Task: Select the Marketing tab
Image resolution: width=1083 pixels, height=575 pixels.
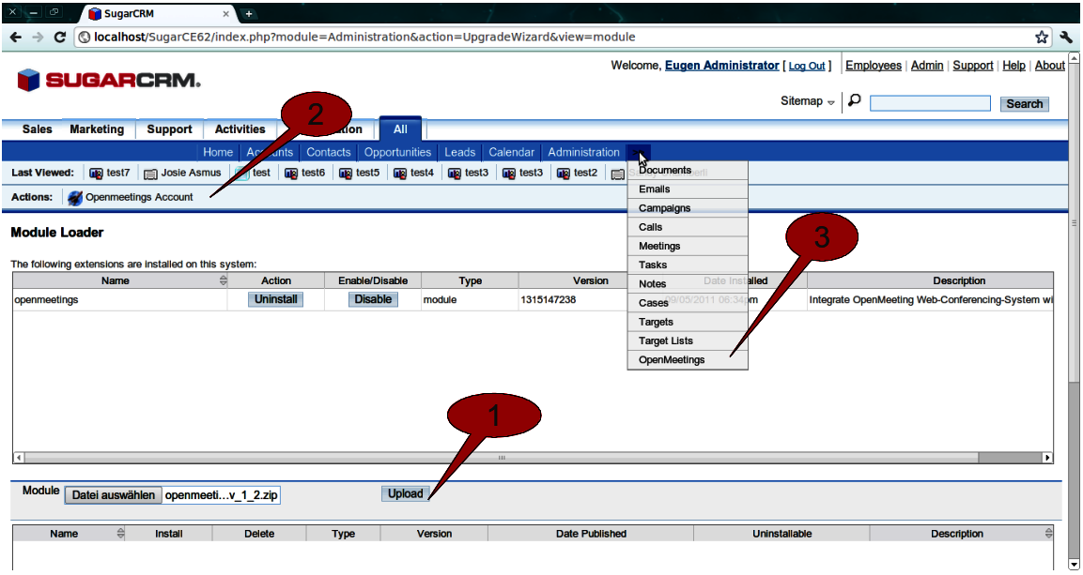Action: pos(97,129)
